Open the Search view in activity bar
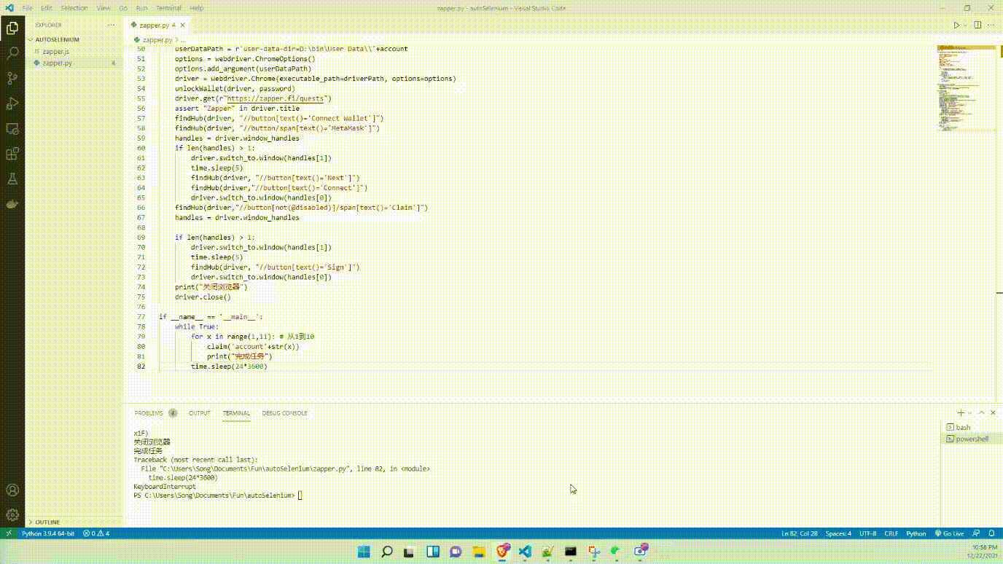1003x564 pixels. coord(12,53)
